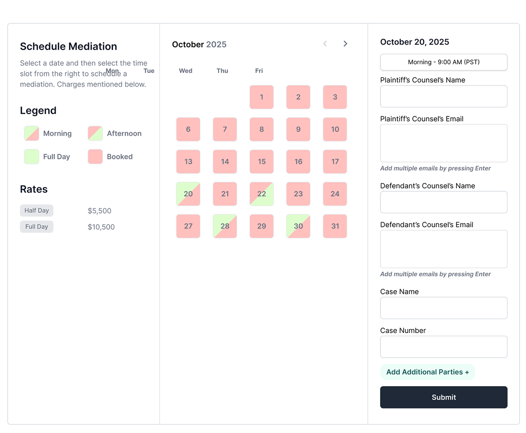Click the Afternoon legend swatch icon
Image resolution: width=526 pixels, height=433 pixels.
[95, 133]
